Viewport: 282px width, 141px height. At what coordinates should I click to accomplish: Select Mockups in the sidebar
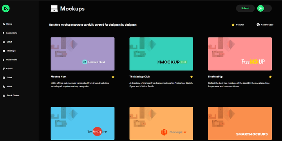[11, 51]
